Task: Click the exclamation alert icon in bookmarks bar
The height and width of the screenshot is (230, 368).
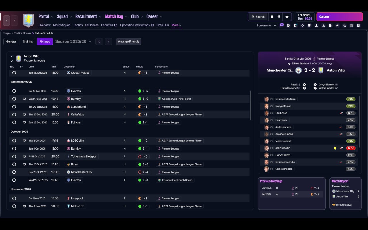Action: point(295,26)
